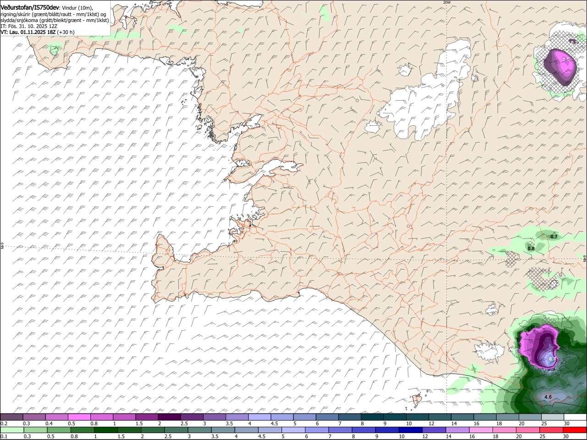The height and width of the screenshot is (440, 587).
Task: Select the bright red above-30 swatch in lower legend
Action: (x=576, y=430)
